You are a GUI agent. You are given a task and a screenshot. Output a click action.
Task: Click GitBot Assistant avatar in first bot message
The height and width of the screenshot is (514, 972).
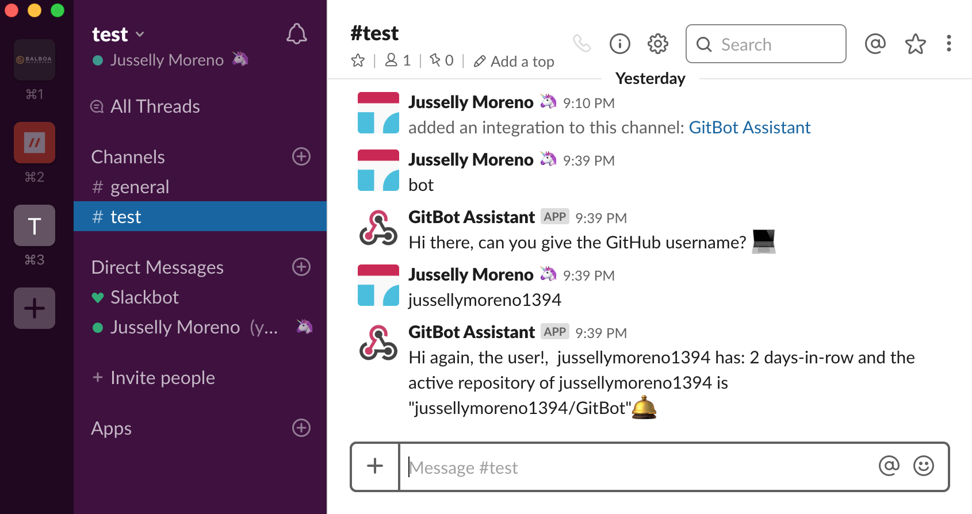tap(378, 228)
